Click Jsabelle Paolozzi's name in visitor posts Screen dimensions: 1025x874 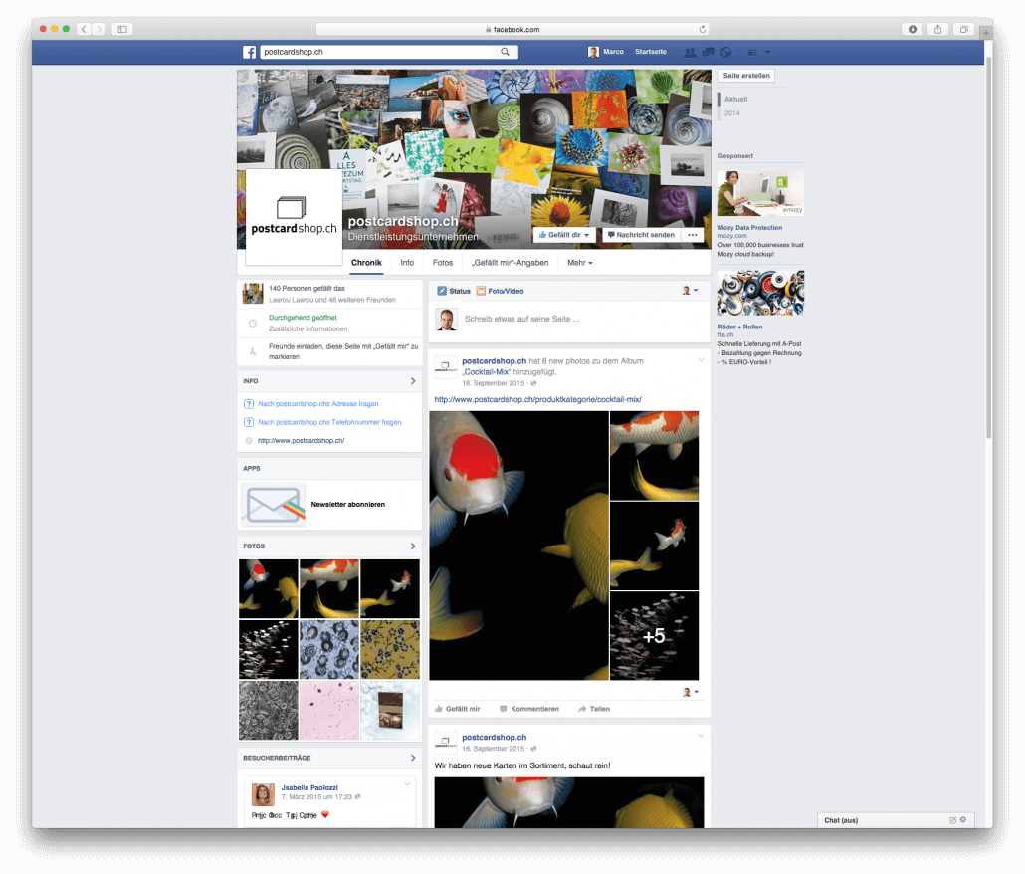(x=309, y=787)
